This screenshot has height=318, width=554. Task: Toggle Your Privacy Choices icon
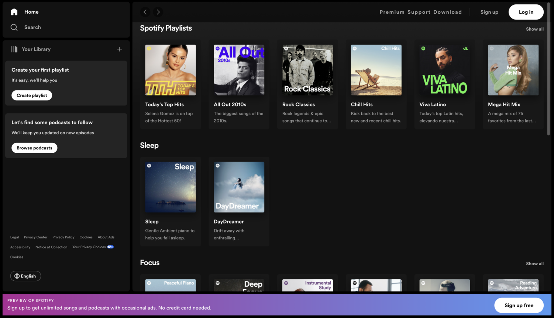pos(110,247)
